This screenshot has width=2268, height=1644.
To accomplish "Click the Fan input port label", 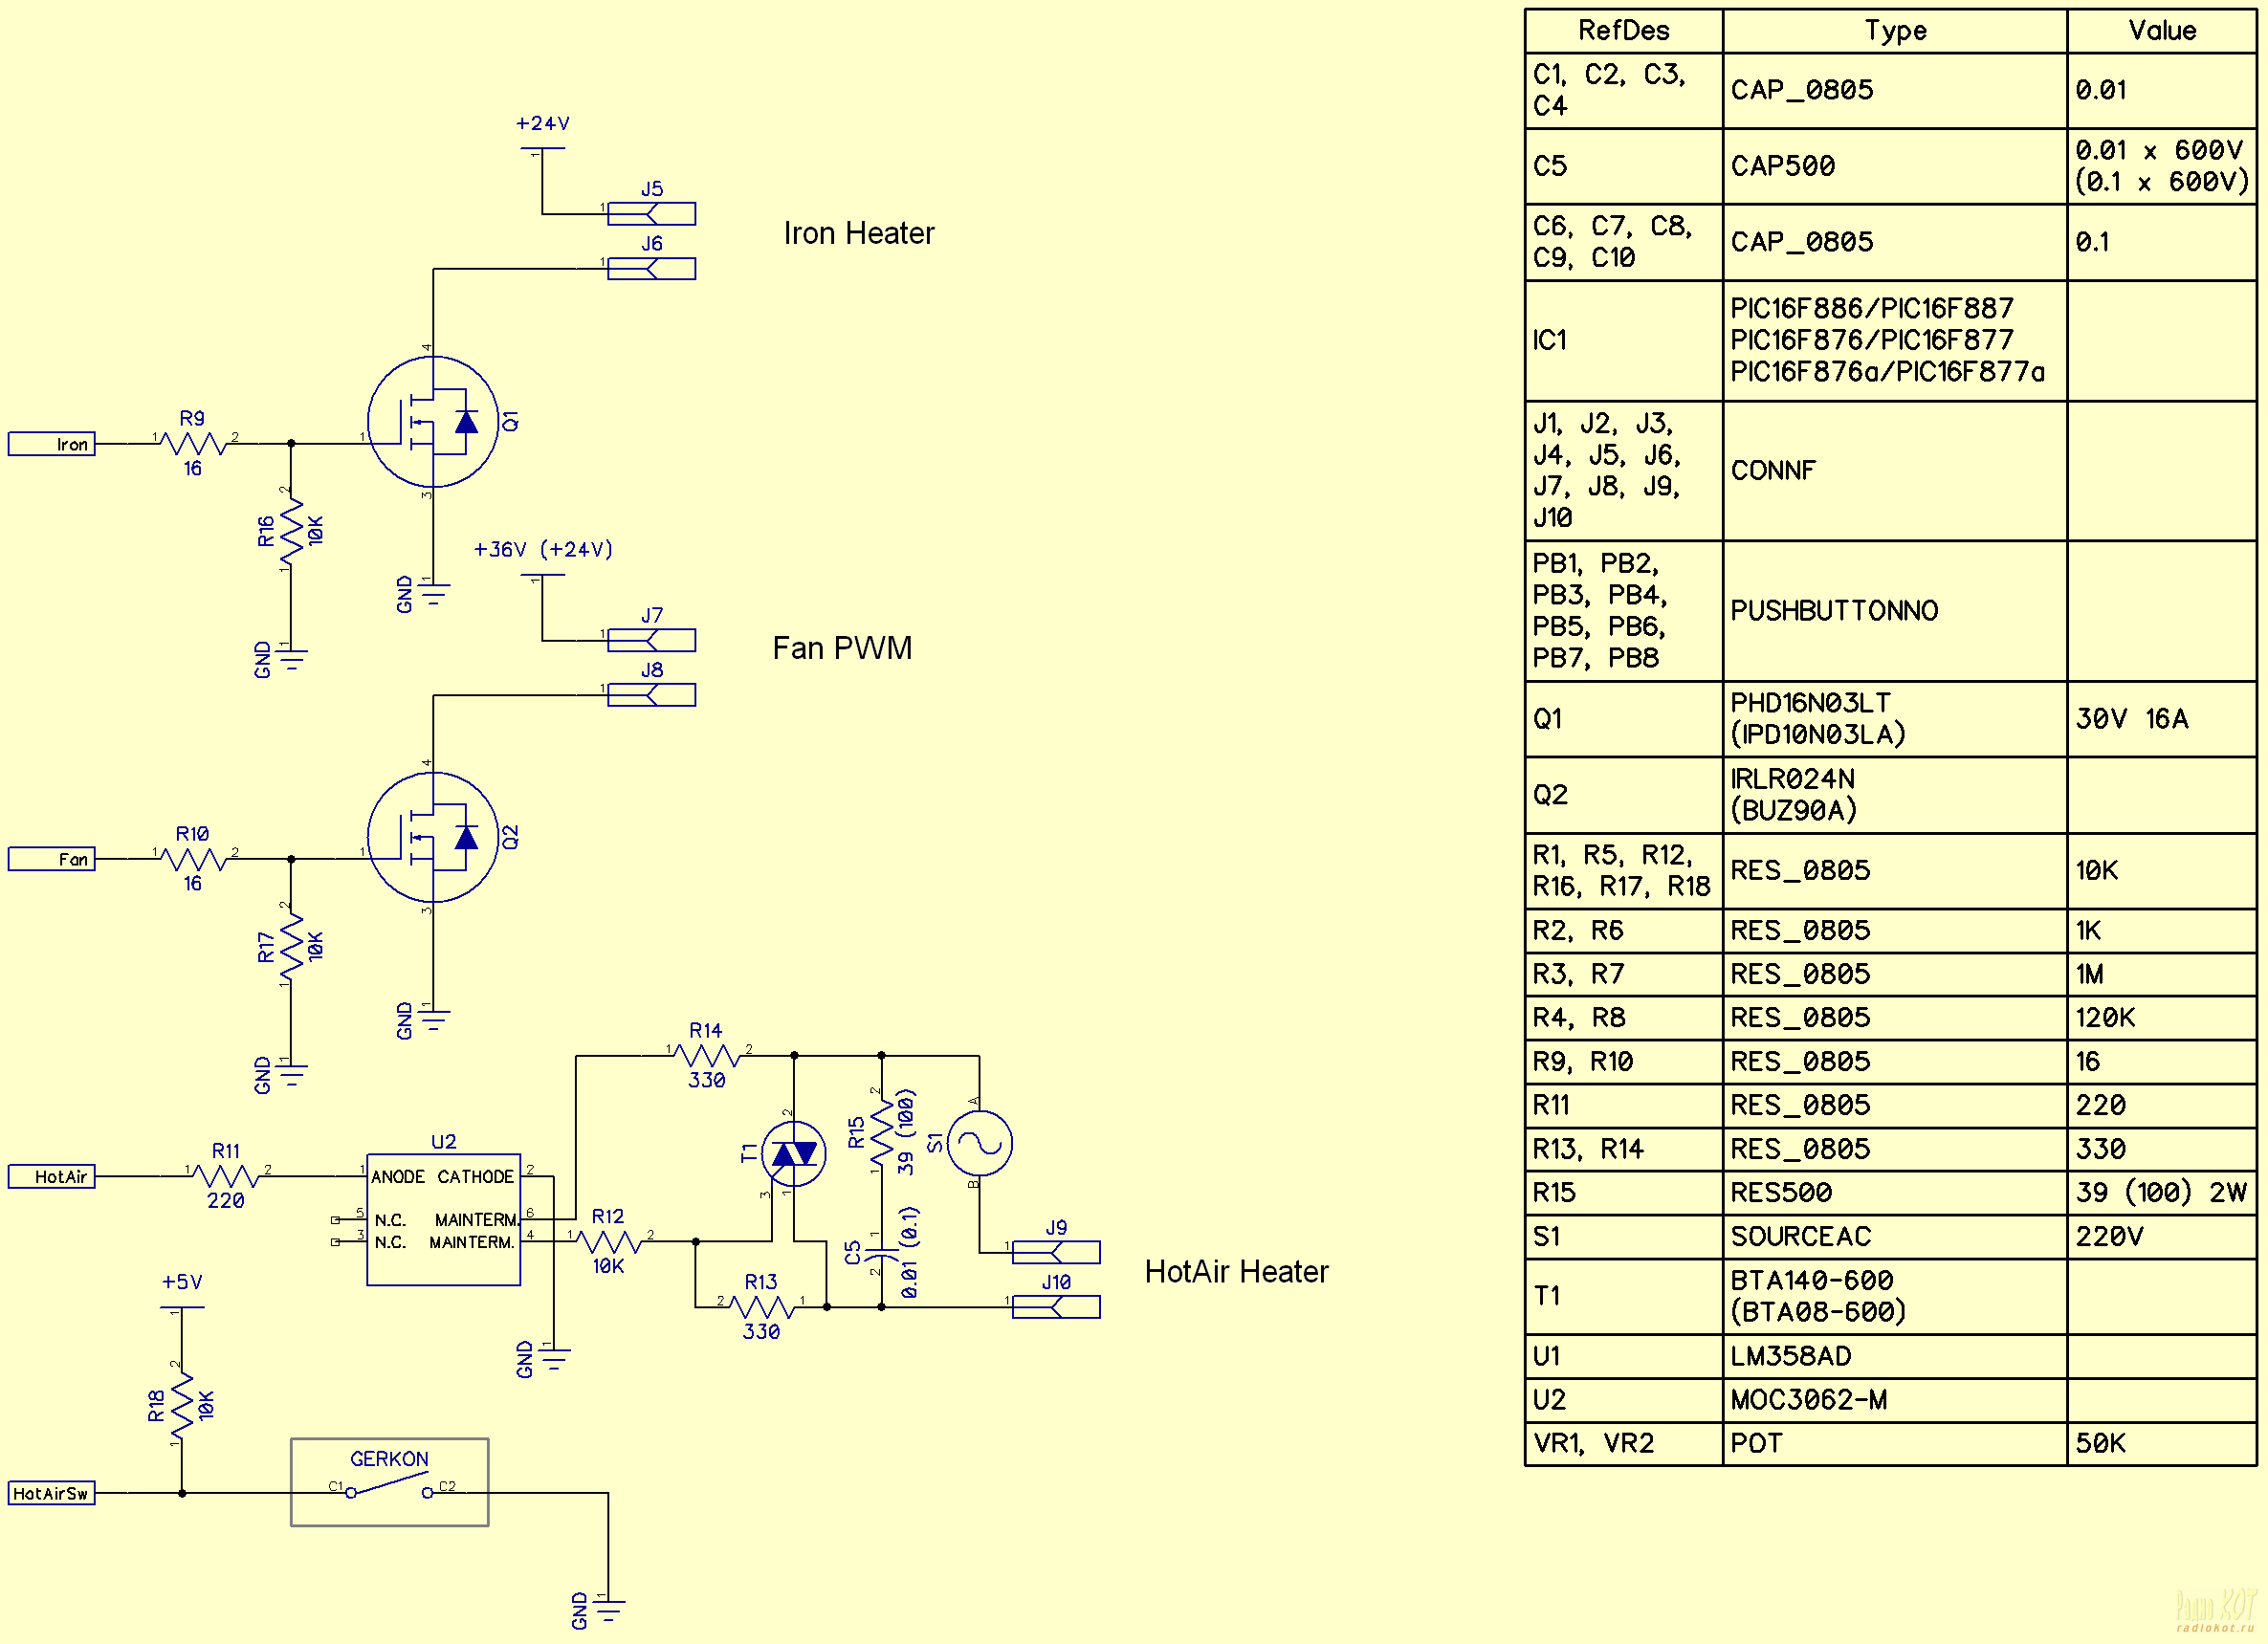I will pos(52,859).
